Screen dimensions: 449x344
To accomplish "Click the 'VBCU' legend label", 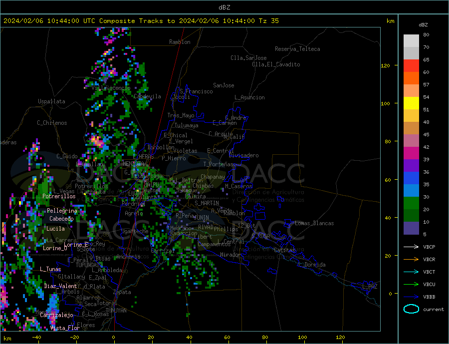I will [x=429, y=285].
